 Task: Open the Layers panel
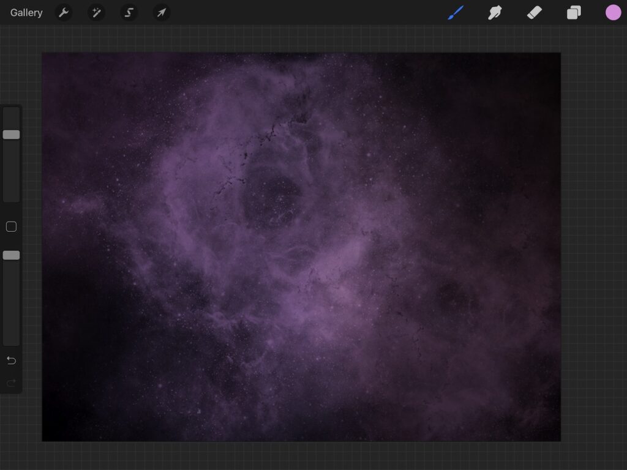pos(573,12)
